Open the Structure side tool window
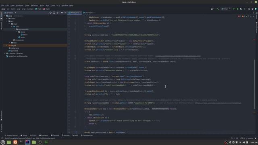Image resolution: width=258 pixels, height=145 pixels. tap(1, 128)
